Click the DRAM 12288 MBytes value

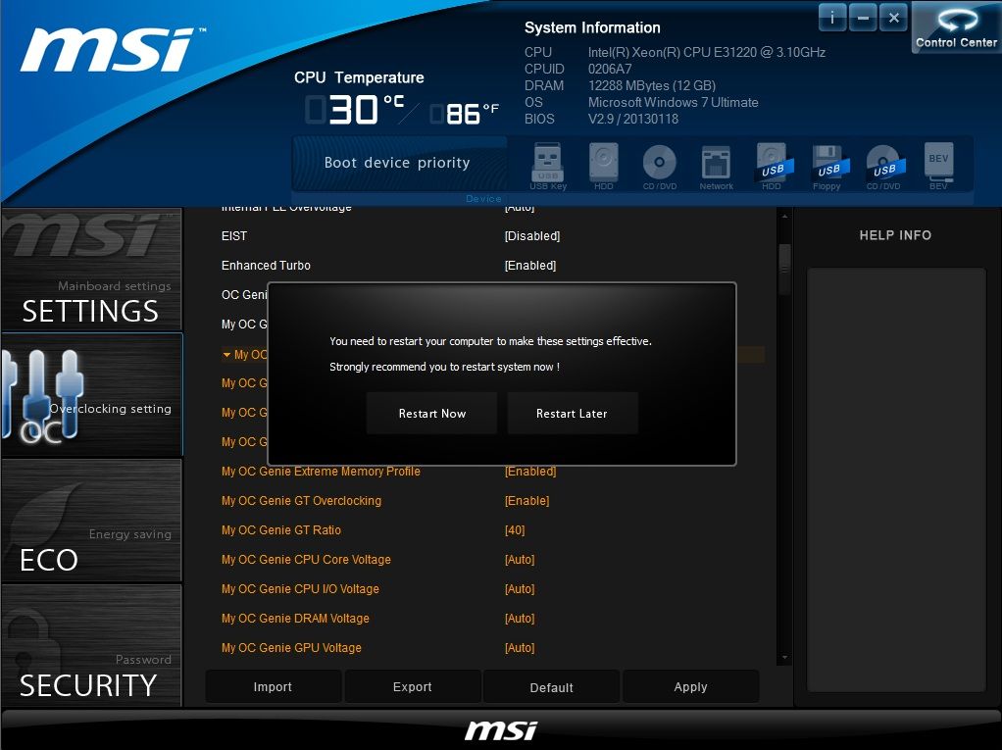click(652, 85)
